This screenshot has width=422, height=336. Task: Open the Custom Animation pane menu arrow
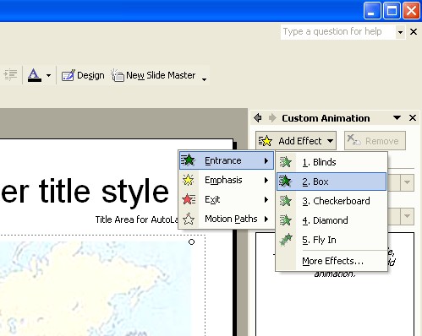[x=397, y=117]
